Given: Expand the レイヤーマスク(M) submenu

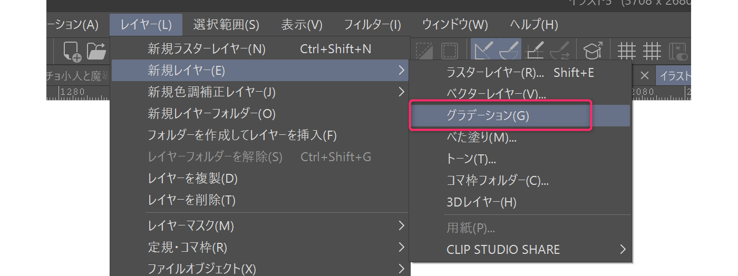Looking at the screenshot, I should [x=191, y=226].
